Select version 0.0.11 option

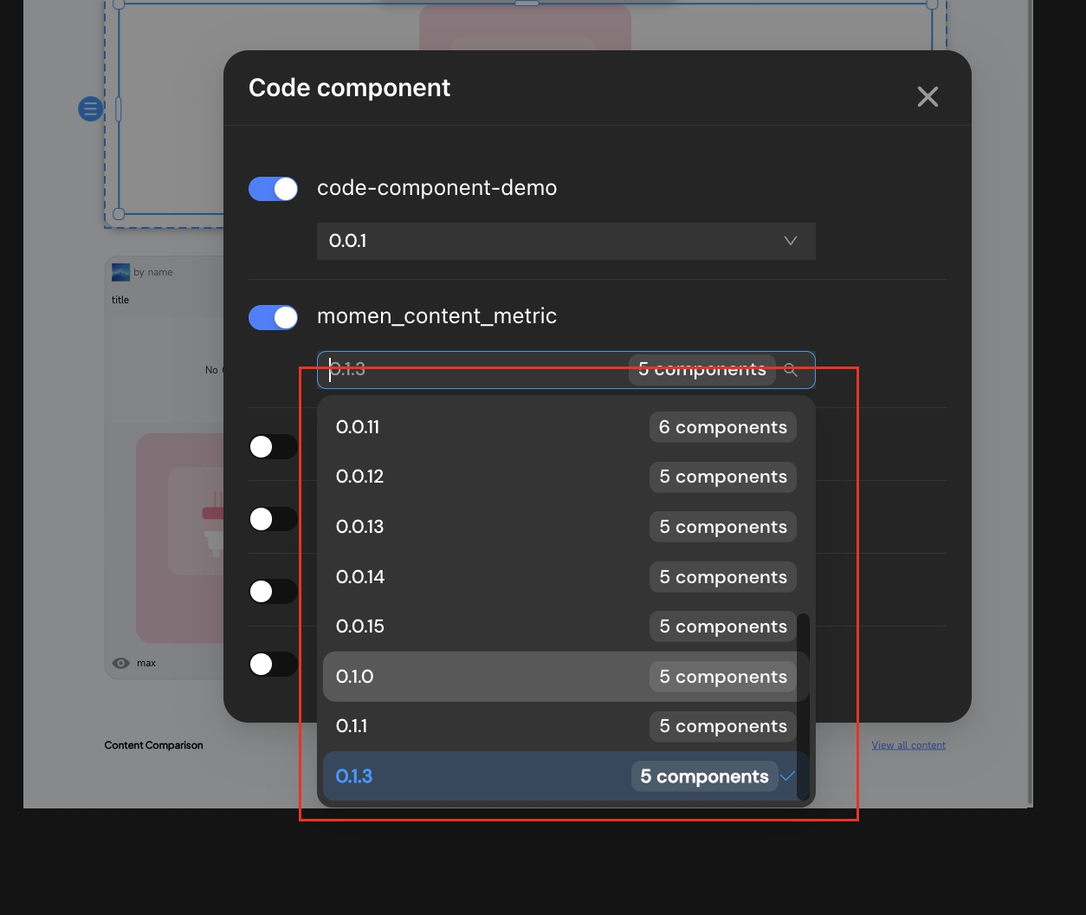566,427
